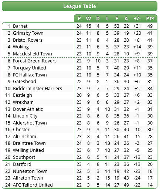The height and width of the screenshot is (191, 160).
Task: Open Grimsby Town team entry
Action: pyautogui.click(x=28, y=33)
